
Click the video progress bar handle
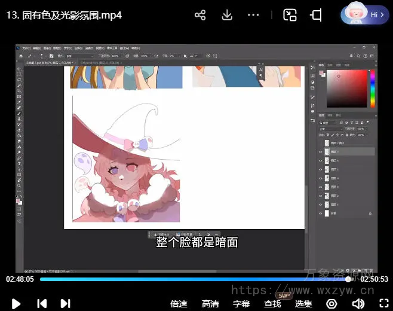point(348,279)
